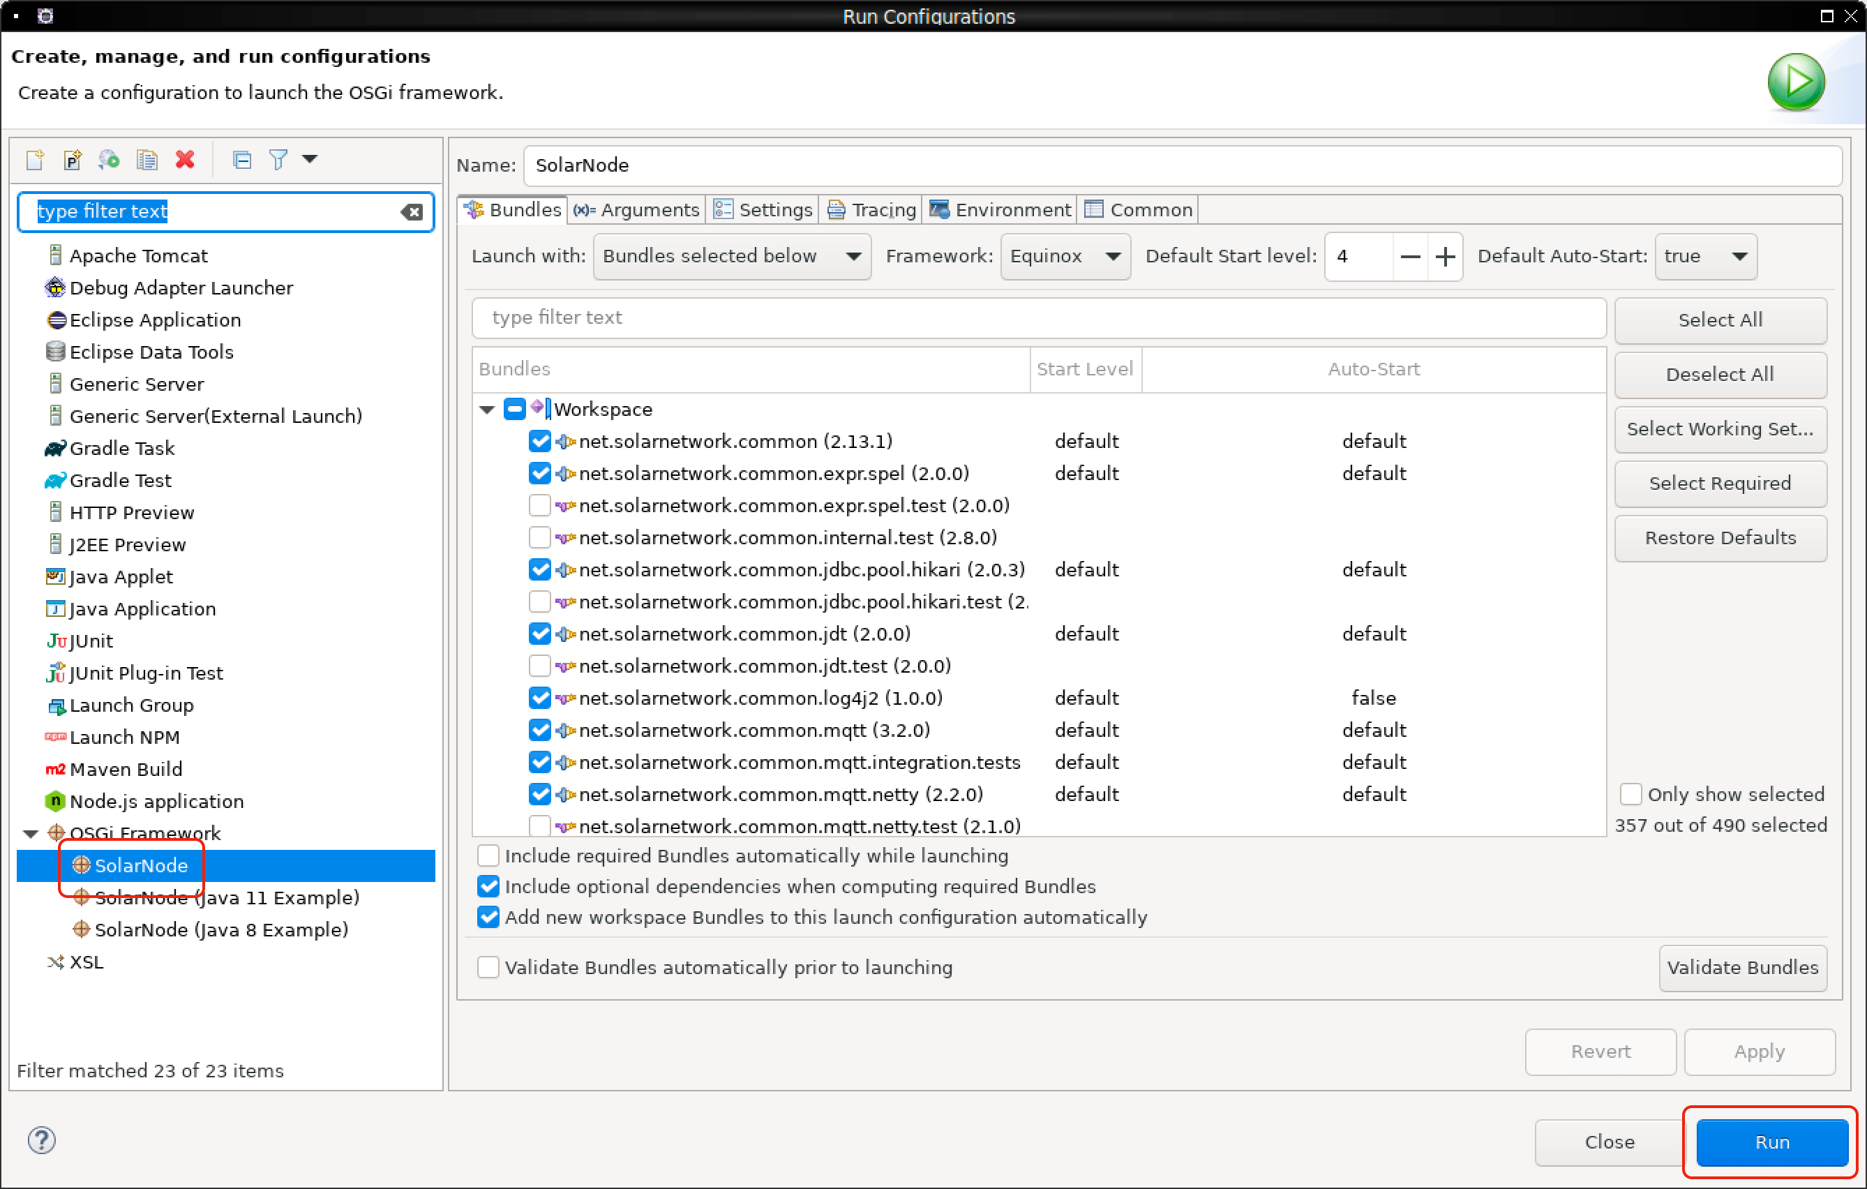Click the Deselect All button
1867x1189 pixels.
1720,374
